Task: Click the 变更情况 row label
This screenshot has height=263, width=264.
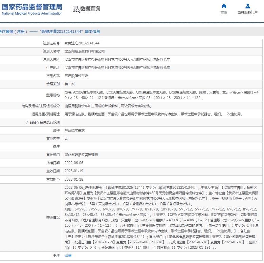Action: [x=53, y=218]
